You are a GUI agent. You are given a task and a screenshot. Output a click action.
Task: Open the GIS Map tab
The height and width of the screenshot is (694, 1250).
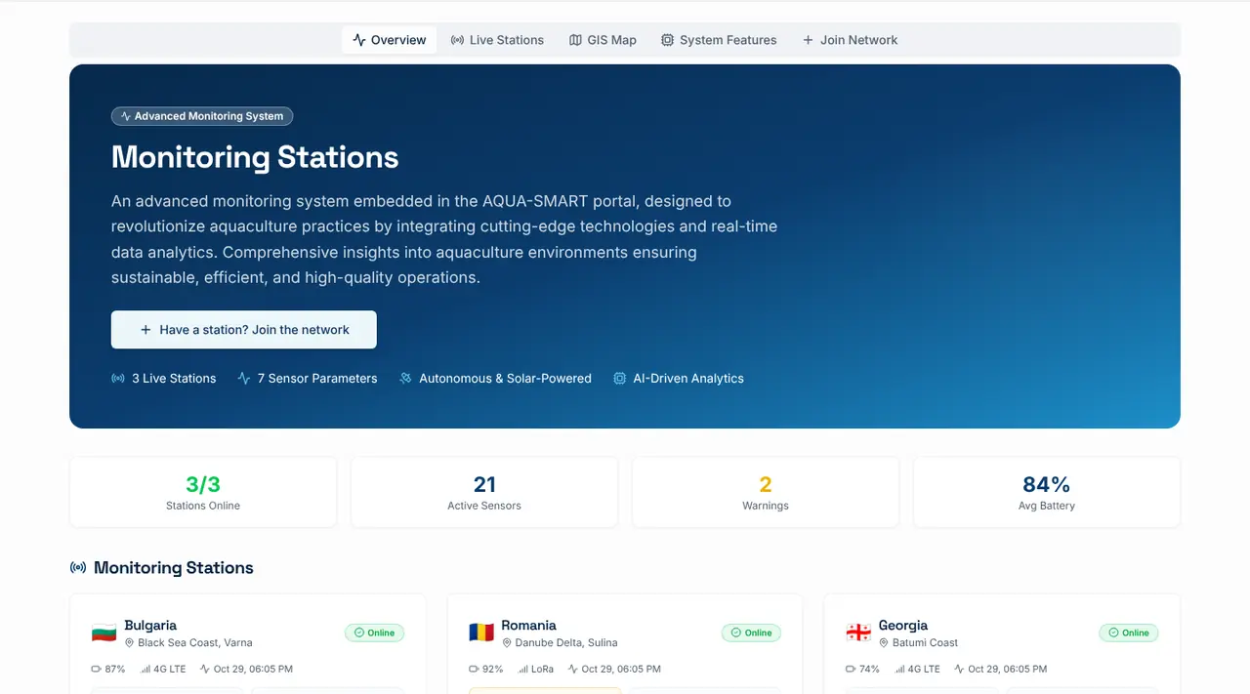pos(603,40)
